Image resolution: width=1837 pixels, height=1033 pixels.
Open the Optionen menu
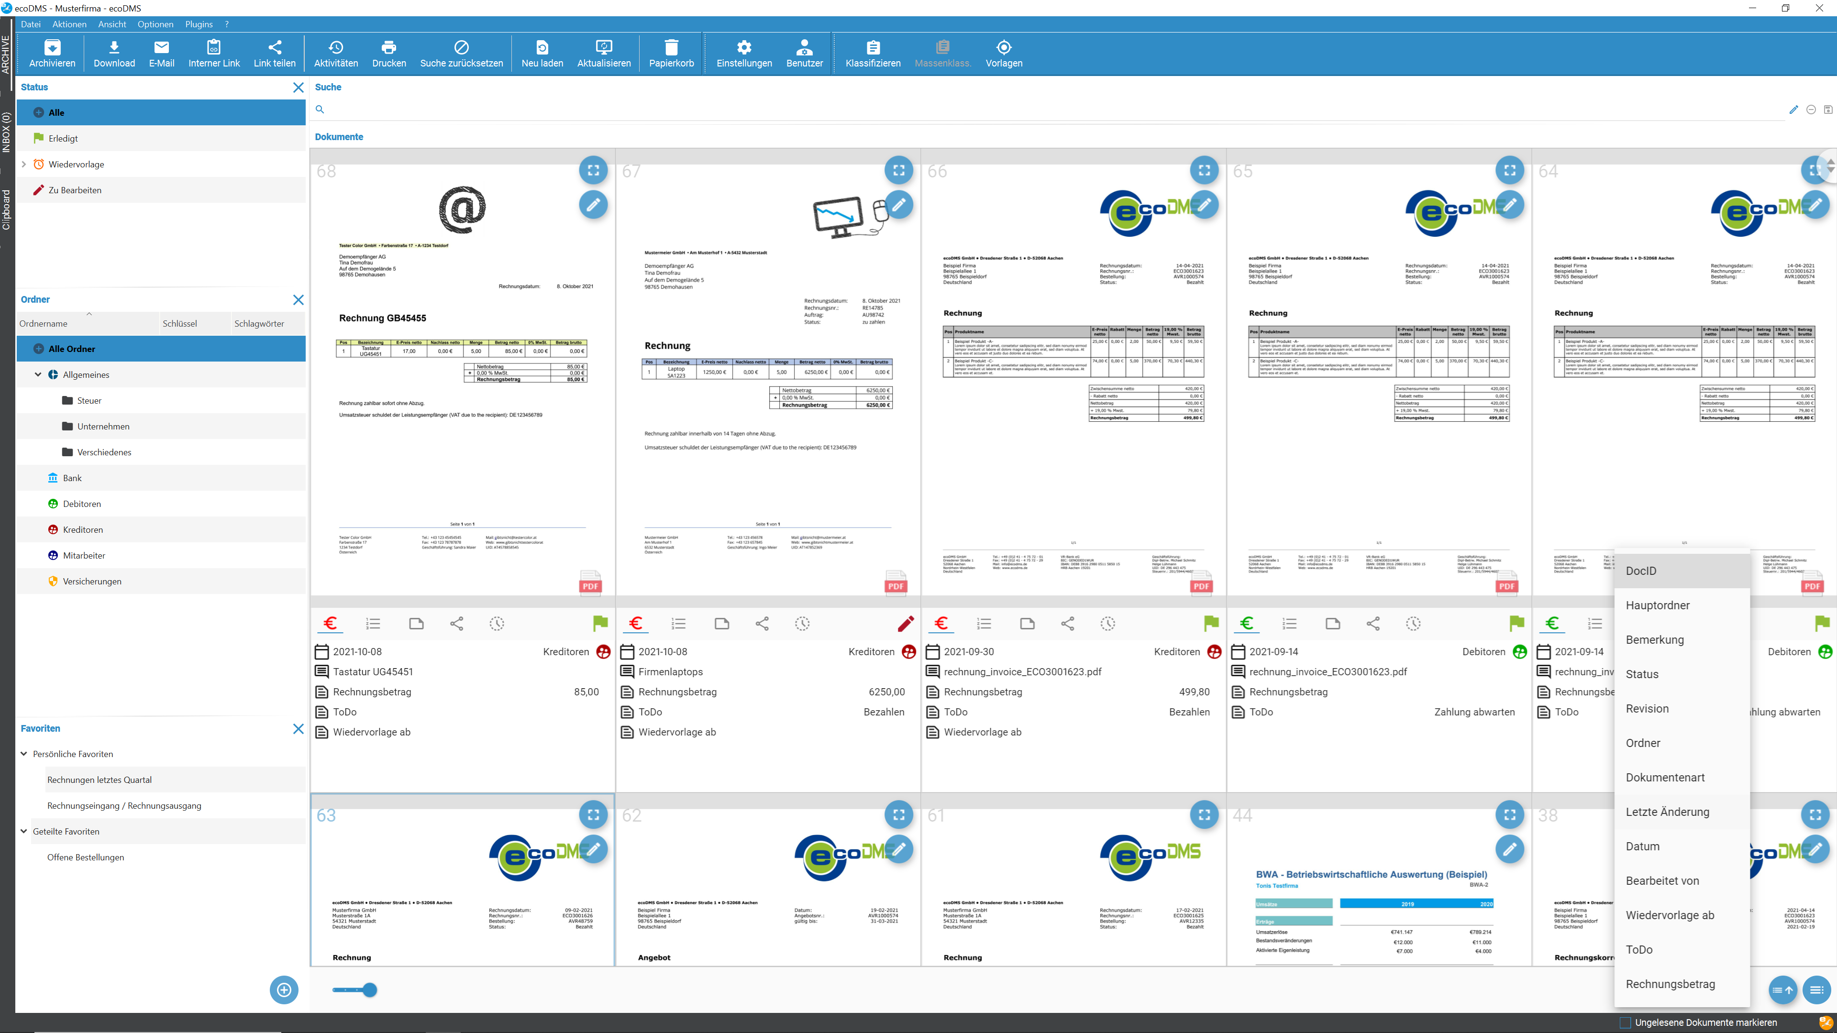point(155,24)
